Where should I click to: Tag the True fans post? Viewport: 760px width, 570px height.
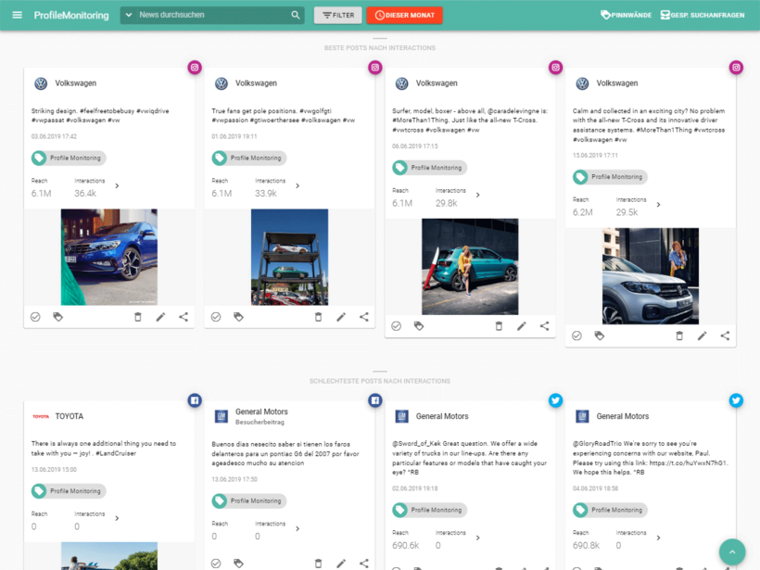[x=238, y=317]
